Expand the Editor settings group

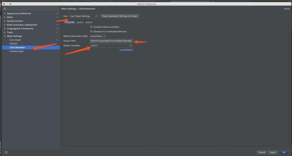(x=5, y=17)
